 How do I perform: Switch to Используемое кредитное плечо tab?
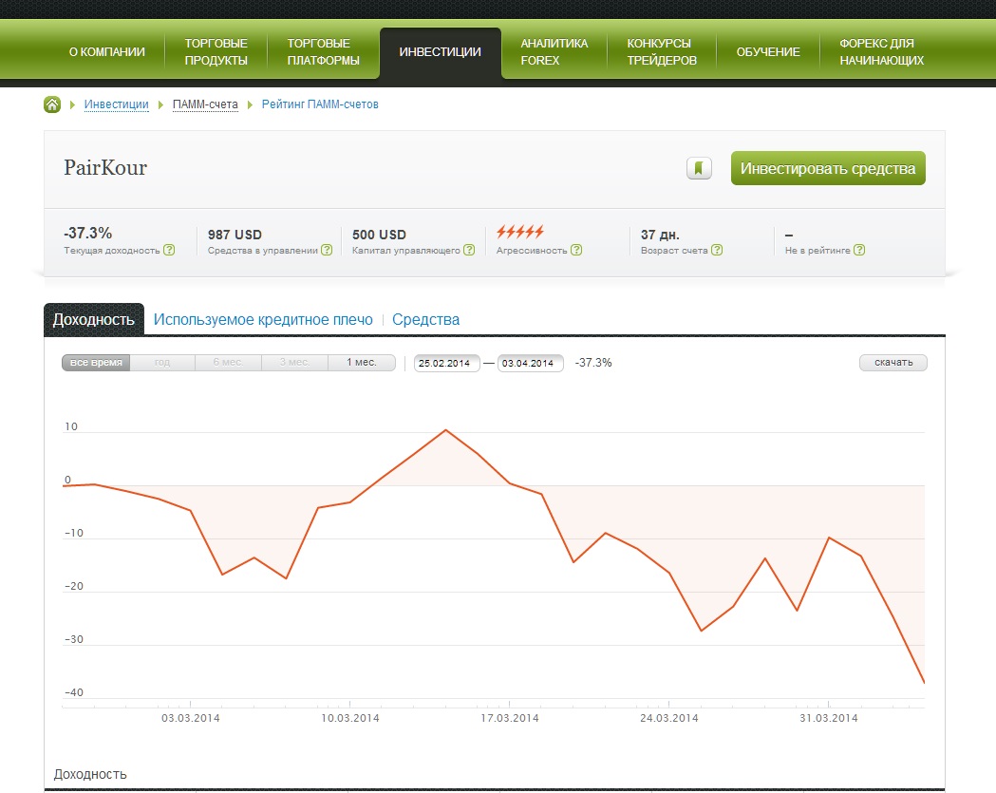tap(263, 320)
